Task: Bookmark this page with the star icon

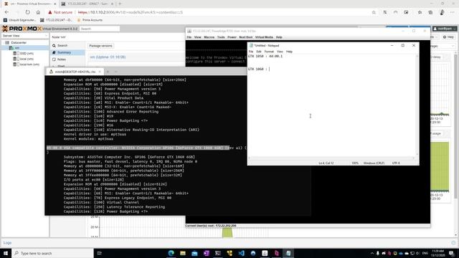Action: click(374, 12)
